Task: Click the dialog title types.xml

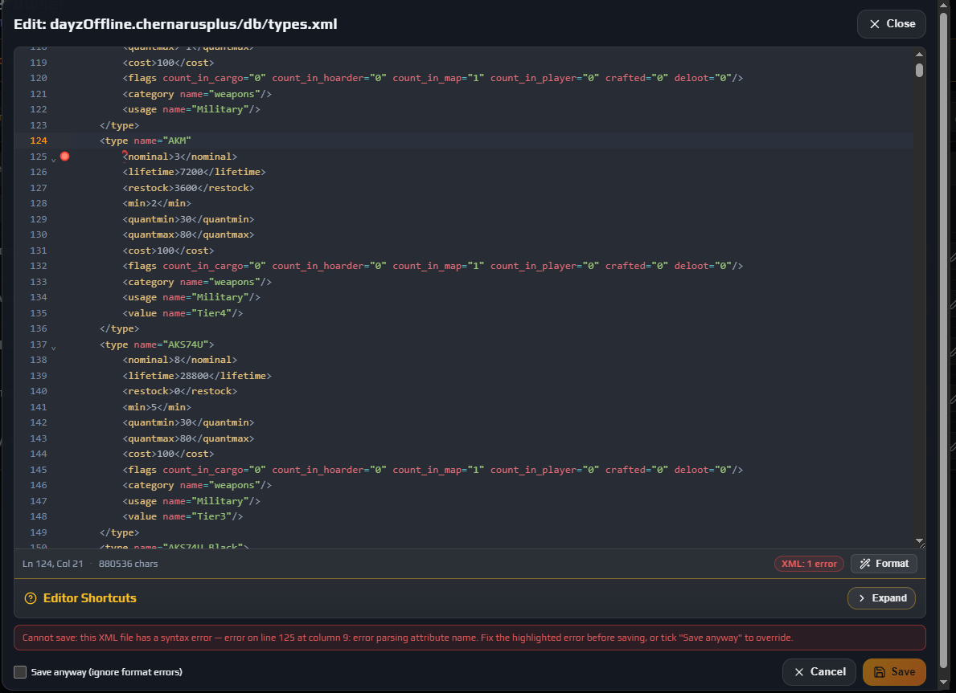Action: click(x=175, y=24)
